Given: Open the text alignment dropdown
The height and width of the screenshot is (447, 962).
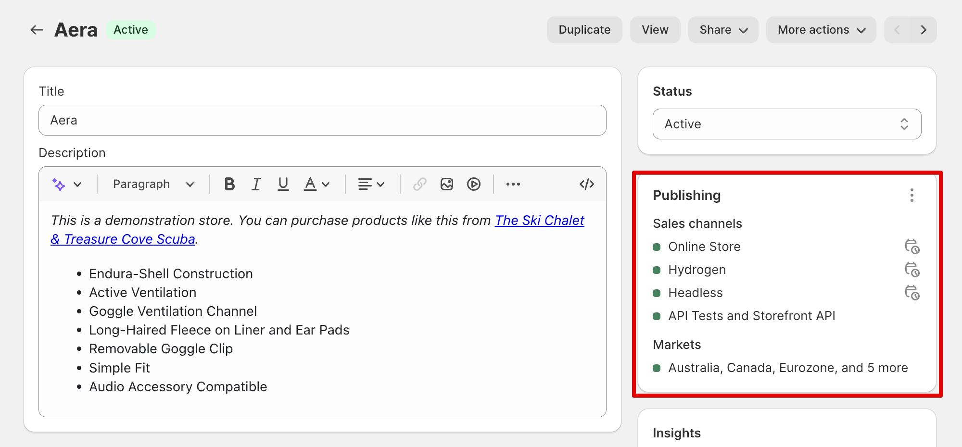Looking at the screenshot, I should pyautogui.click(x=371, y=184).
